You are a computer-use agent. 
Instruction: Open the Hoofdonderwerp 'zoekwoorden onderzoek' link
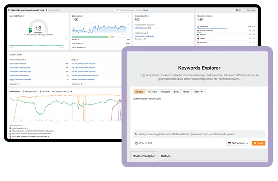click(144, 36)
